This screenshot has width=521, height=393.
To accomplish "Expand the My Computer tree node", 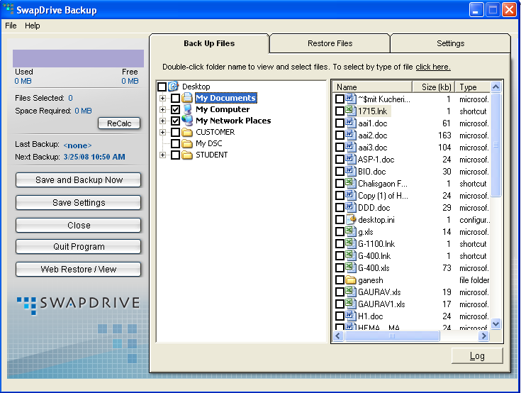I will click(162, 109).
